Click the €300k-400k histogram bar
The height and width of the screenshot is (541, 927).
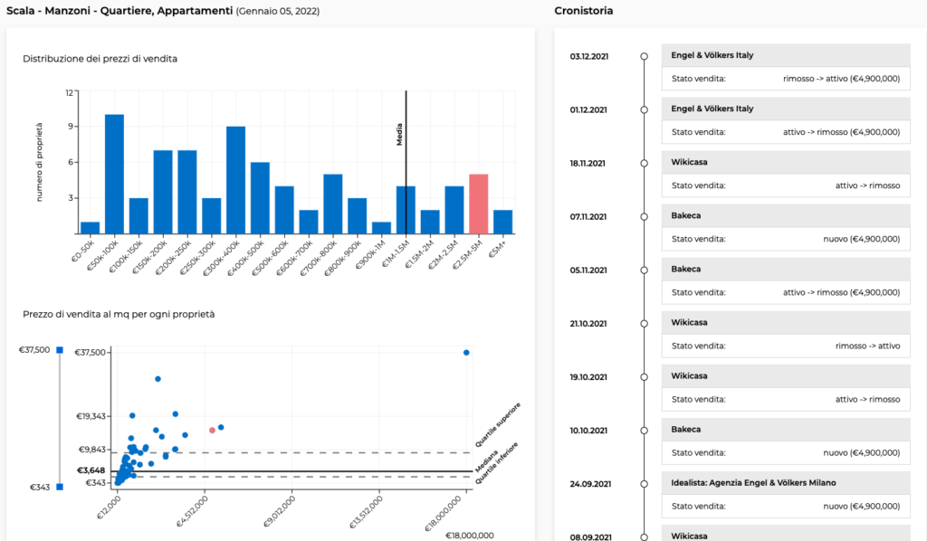point(236,180)
